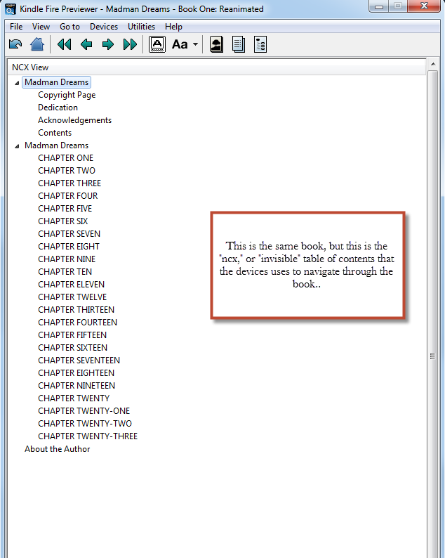Go to previous page with left arrow
Image resolution: width=445 pixels, height=558 pixels.
[x=86, y=45]
